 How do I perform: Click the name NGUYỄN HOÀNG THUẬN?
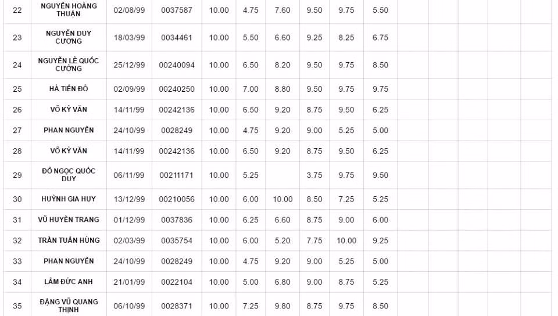(69, 10)
